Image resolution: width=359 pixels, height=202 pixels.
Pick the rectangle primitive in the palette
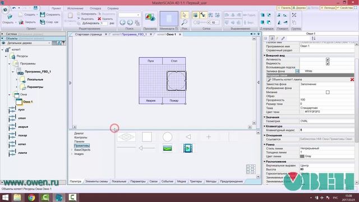[x=147, y=137]
